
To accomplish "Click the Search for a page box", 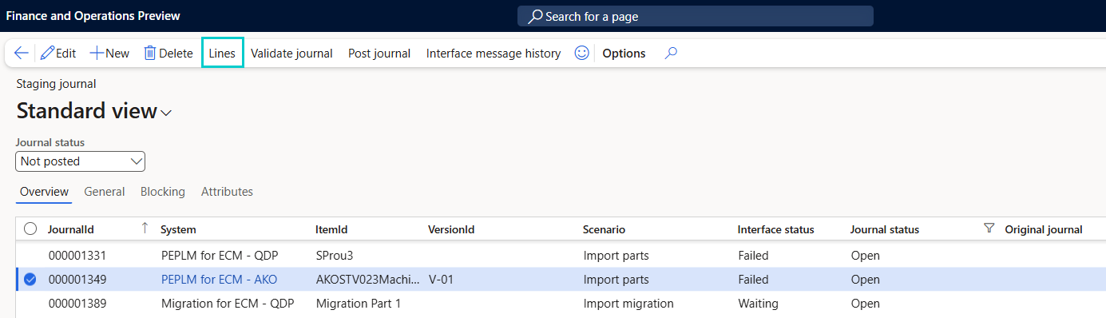I will point(696,16).
